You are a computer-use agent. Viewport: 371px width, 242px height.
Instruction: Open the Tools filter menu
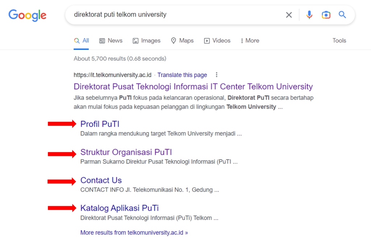tap(339, 41)
